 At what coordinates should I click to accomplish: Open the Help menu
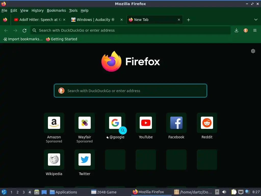[85, 10]
